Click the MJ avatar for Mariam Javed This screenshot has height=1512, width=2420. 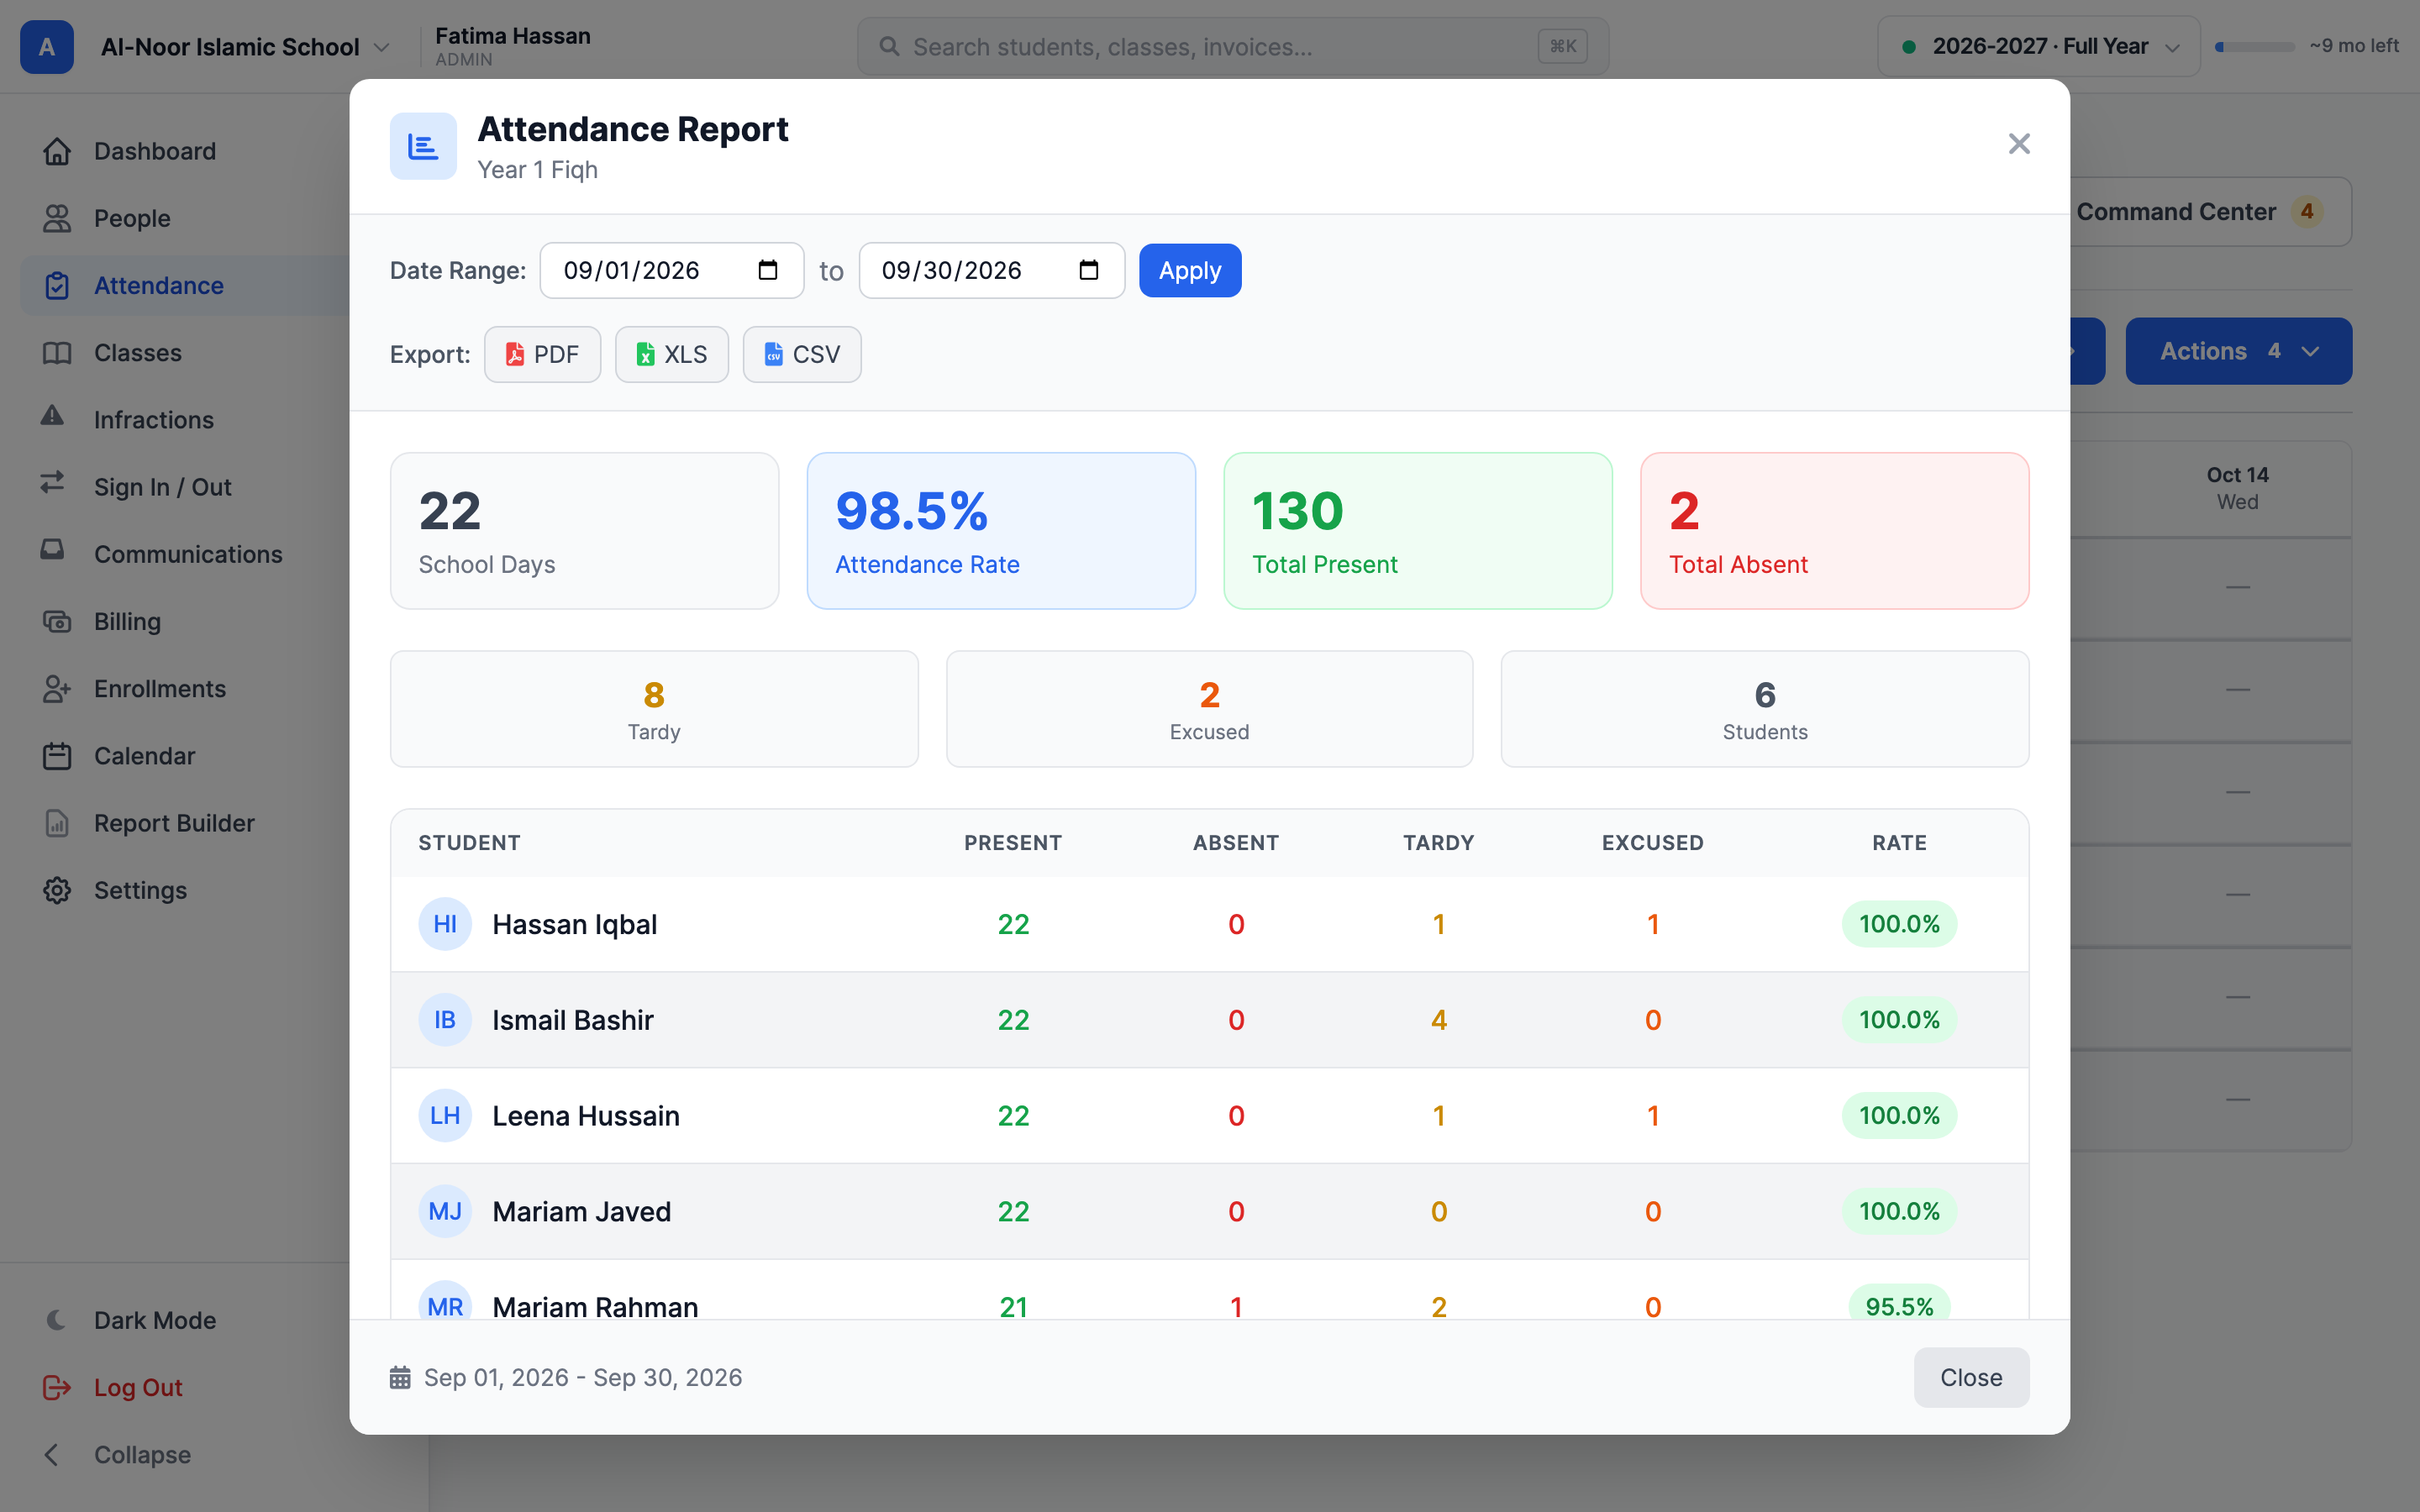pyautogui.click(x=445, y=1211)
